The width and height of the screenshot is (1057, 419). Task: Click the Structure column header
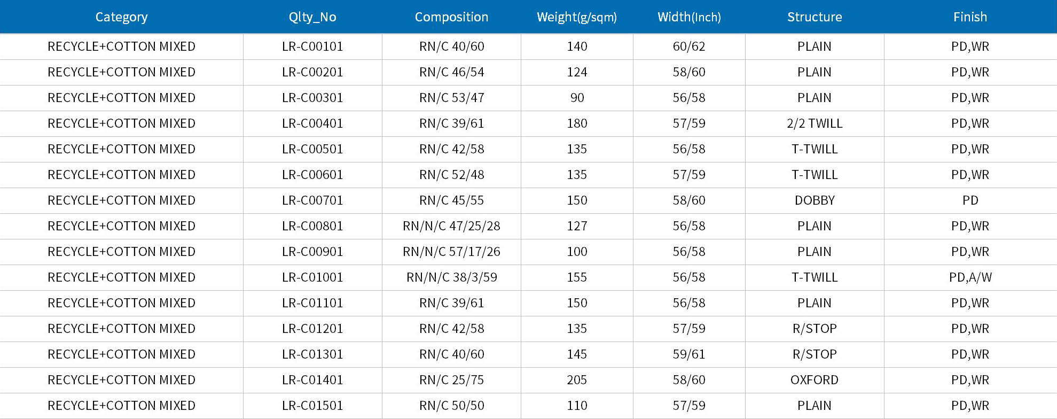click(x=815, y=17)
